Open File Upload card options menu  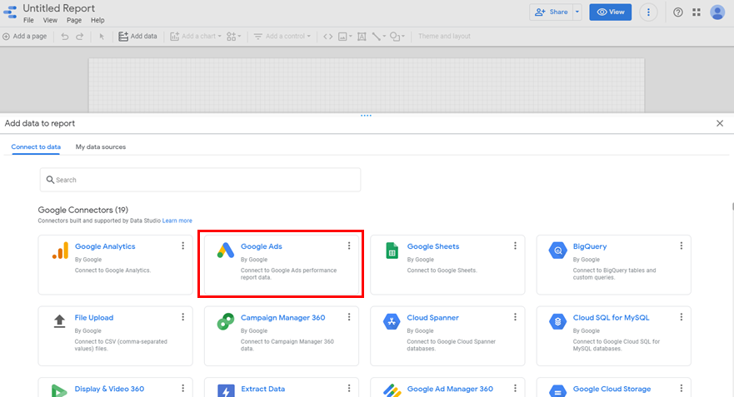point(183,317)
